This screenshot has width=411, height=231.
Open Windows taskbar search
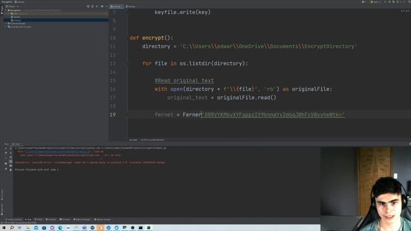click(x=12, y=228)
